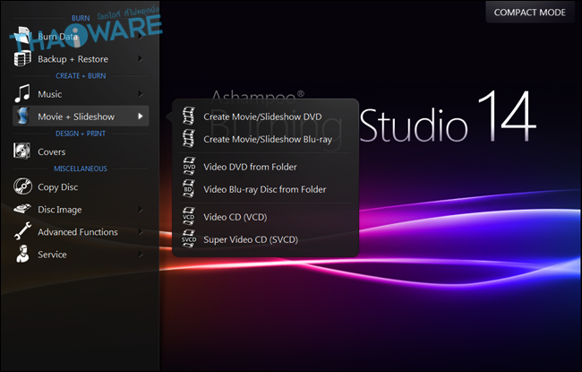
Task: Click the Movie + Slideshow submenu arrow
Action: (141, 117)
